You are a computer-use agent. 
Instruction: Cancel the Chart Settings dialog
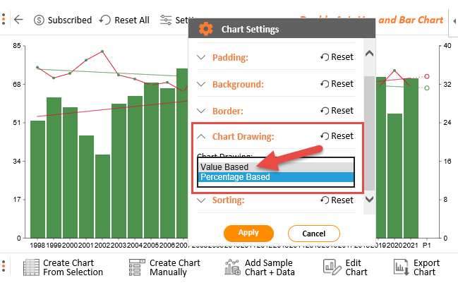[x=314, y=234]
